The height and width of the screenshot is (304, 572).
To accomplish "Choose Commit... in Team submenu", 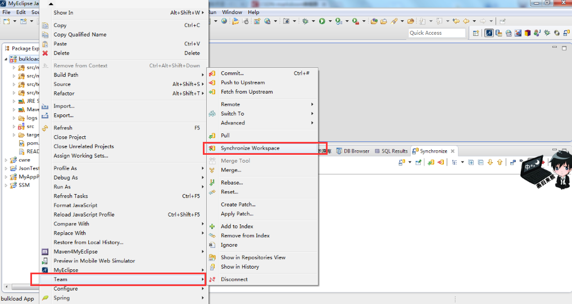I will (x=261, y=73).
